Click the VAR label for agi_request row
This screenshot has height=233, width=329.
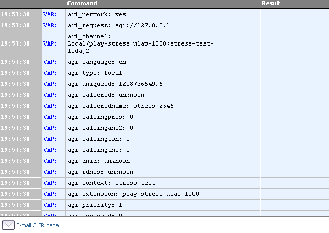point(51,25)
